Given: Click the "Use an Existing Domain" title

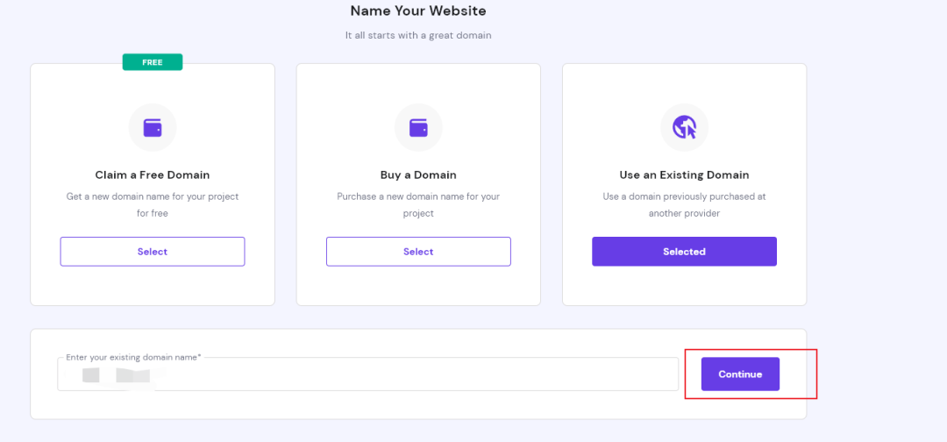Looking at the screenshot, I should click(684, 175).
